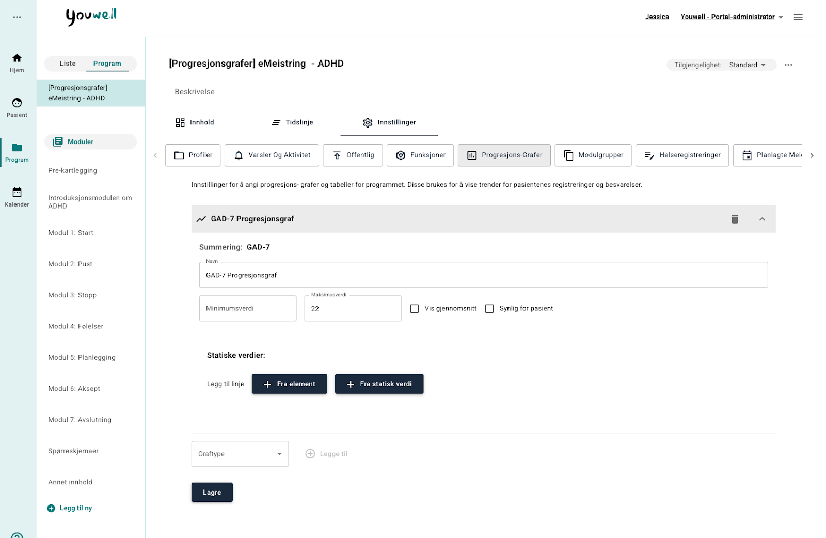
Task: Click the Moduler button
Action: (90, 141)
